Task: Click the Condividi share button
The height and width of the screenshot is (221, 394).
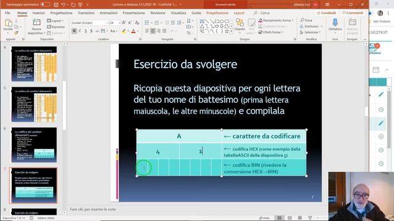Action: click(x=326, y=13)
